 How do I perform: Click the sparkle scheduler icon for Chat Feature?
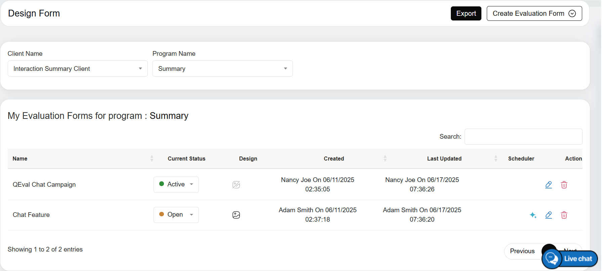(x=533, y=215)
